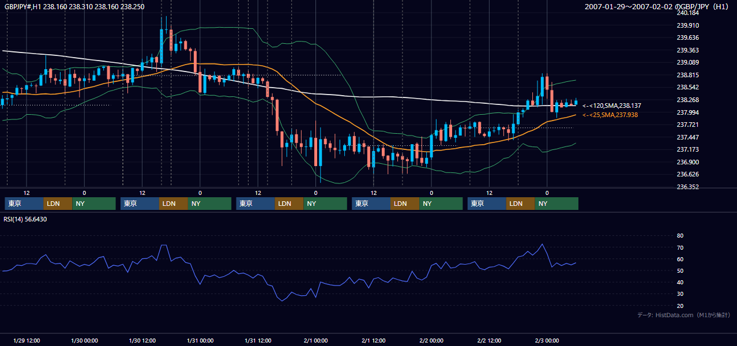Click the 1/31 00:00 time axis label
Viewport: 737px width, 346px height.
point(200,341)
